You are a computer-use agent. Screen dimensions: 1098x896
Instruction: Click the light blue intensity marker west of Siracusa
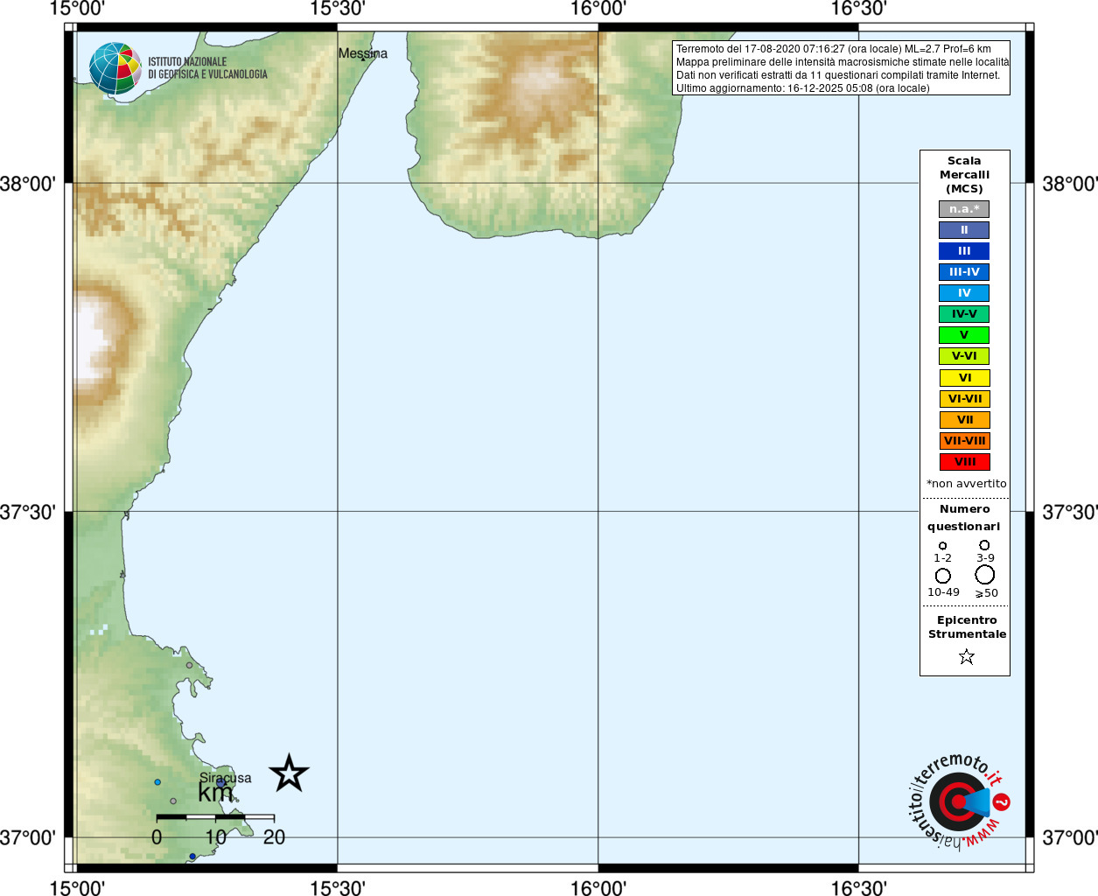tap(157, 782)
